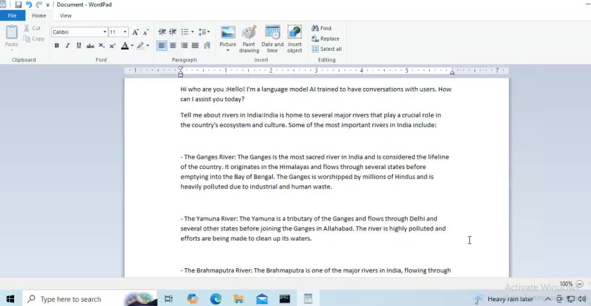Expand the font size dropdown arrow
Image resolution: width=591 pixels, height=306 pixels.
click(x=125, y=32)
